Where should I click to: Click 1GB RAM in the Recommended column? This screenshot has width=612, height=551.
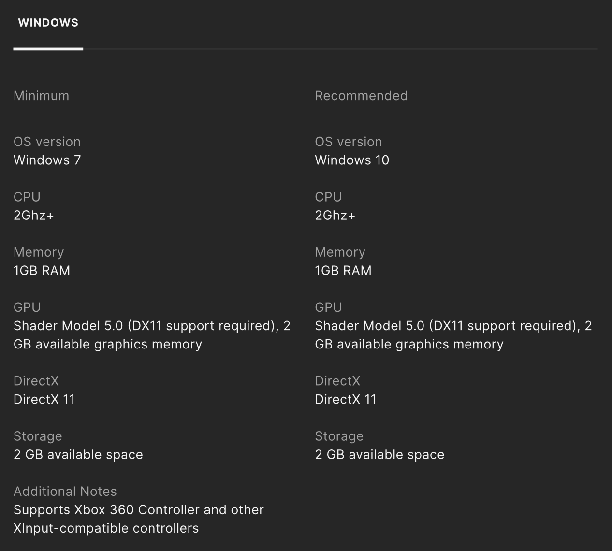coord(343,270)
